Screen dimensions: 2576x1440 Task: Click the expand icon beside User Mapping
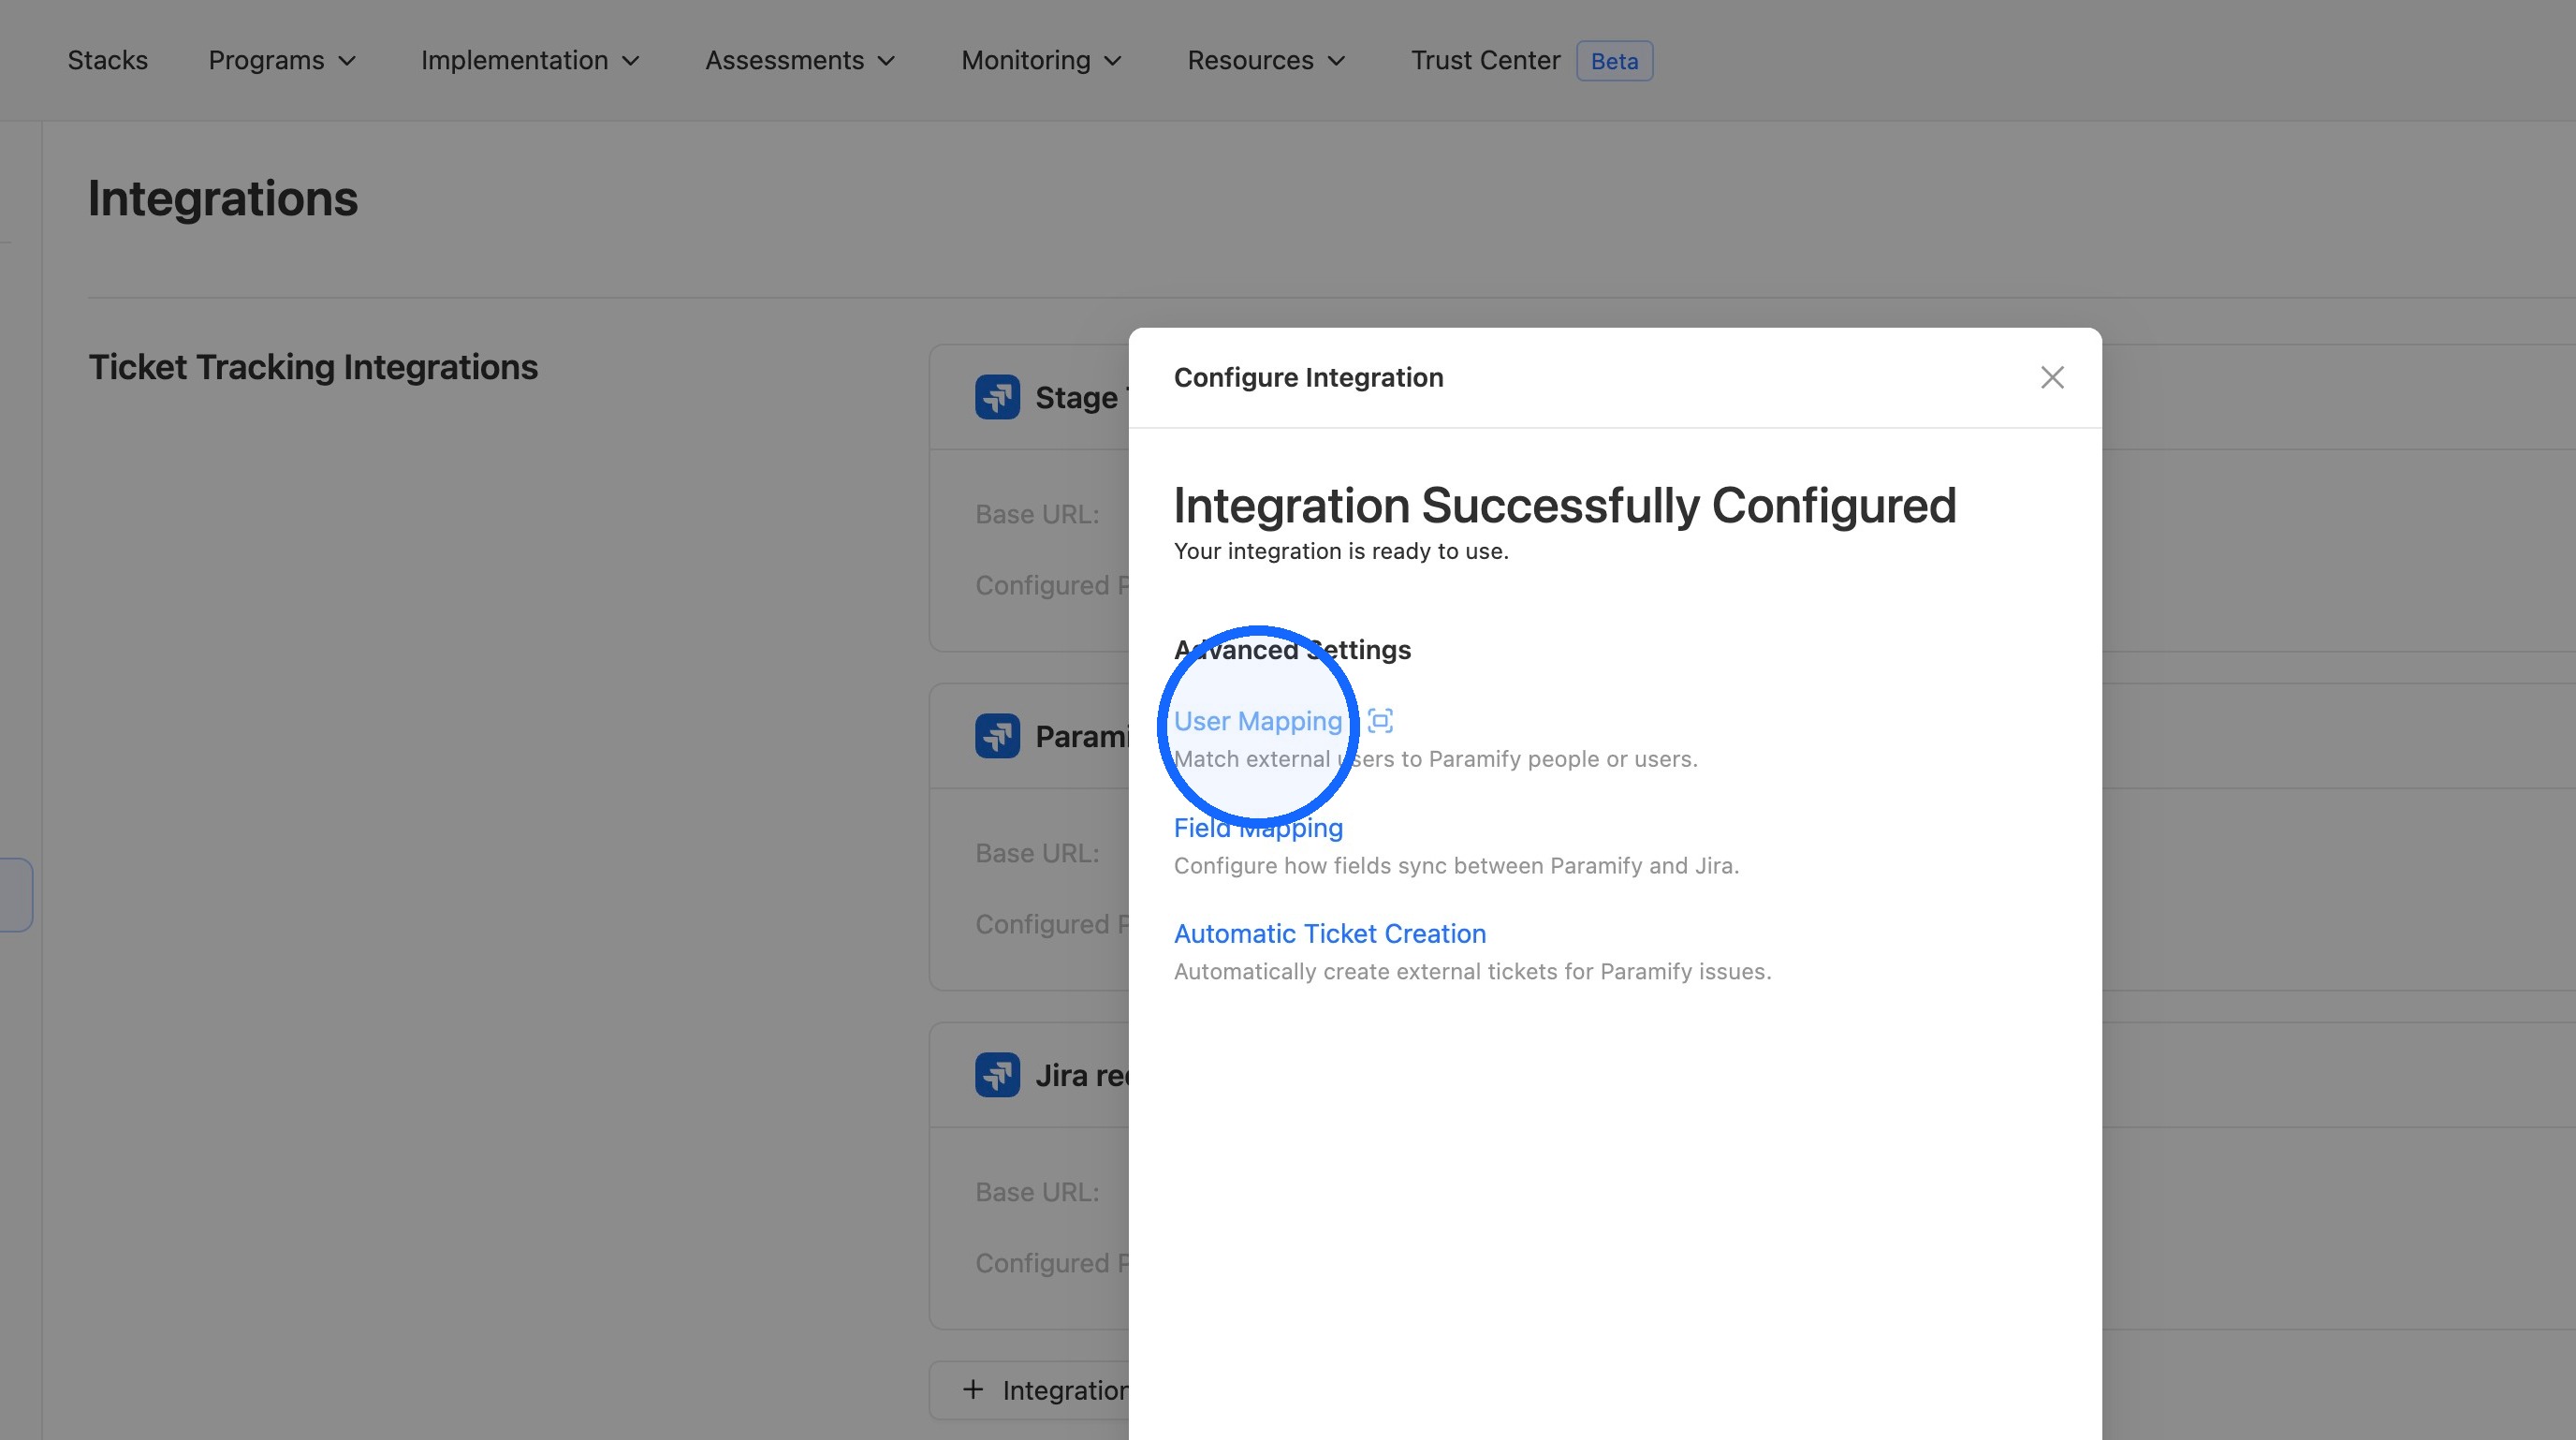click(x=1380, y=721)
